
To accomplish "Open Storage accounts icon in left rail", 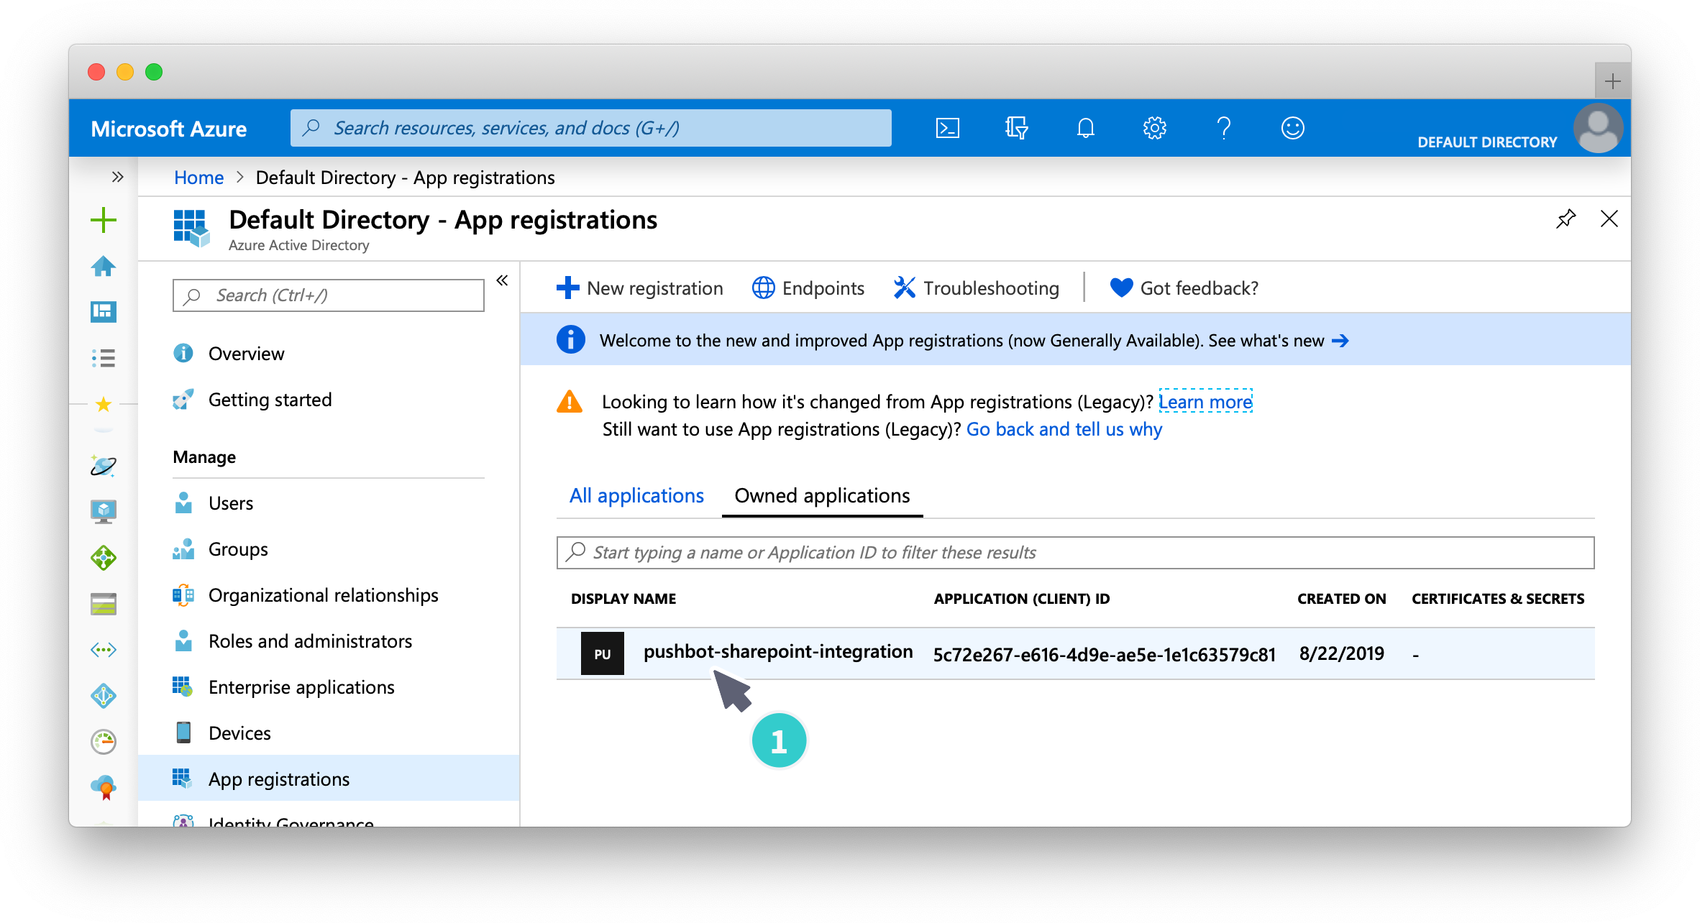I will [104, 605].
